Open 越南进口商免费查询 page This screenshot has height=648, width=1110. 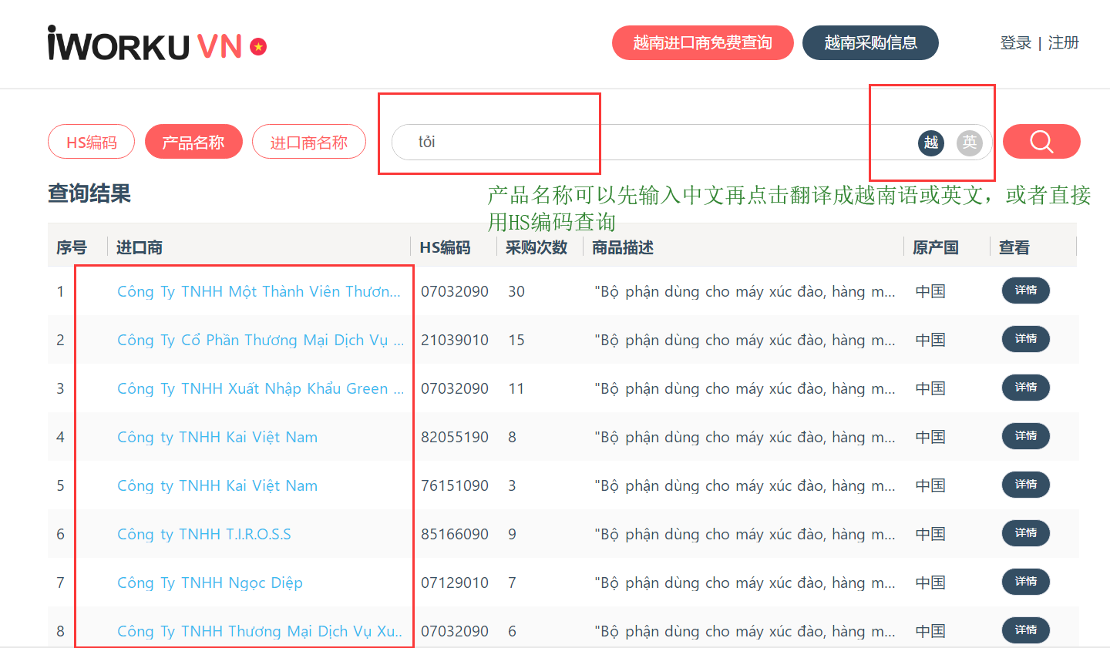(x=703, y=42)
